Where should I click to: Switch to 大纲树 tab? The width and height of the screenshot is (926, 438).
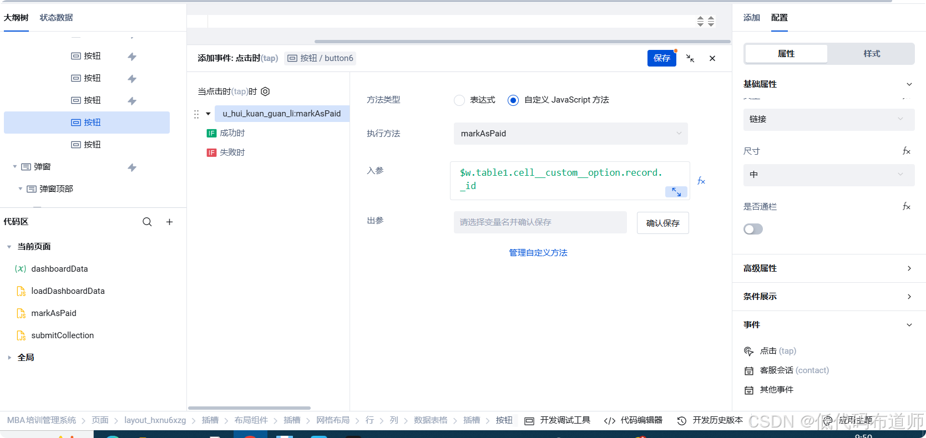pos(16,18)
